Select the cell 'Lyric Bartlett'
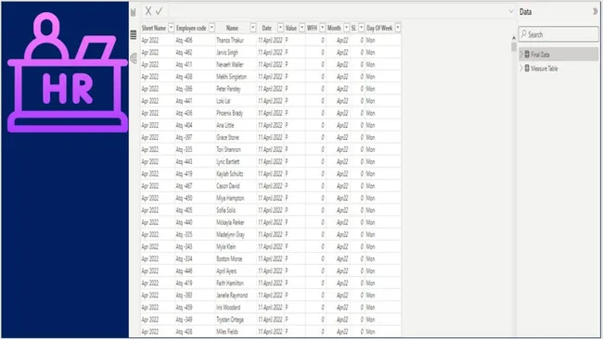Image resolution: width=603 pixels, height=339 pixels. point(237,162)
